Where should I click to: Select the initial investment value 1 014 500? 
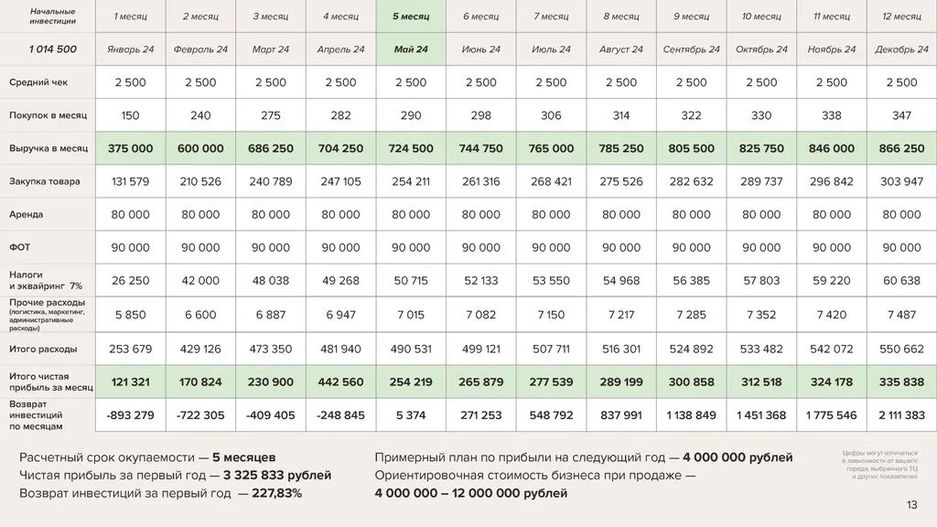(52, 49)
